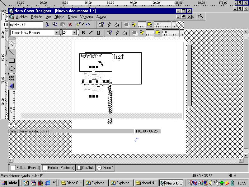
Task: Activate the Ellipse shape tool
Action: (x=12, y=69)
